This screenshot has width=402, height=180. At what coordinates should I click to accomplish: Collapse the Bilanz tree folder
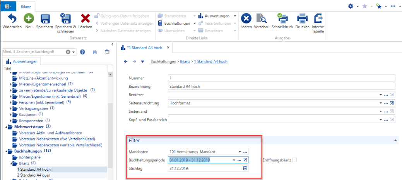click(x=11, y=163)
